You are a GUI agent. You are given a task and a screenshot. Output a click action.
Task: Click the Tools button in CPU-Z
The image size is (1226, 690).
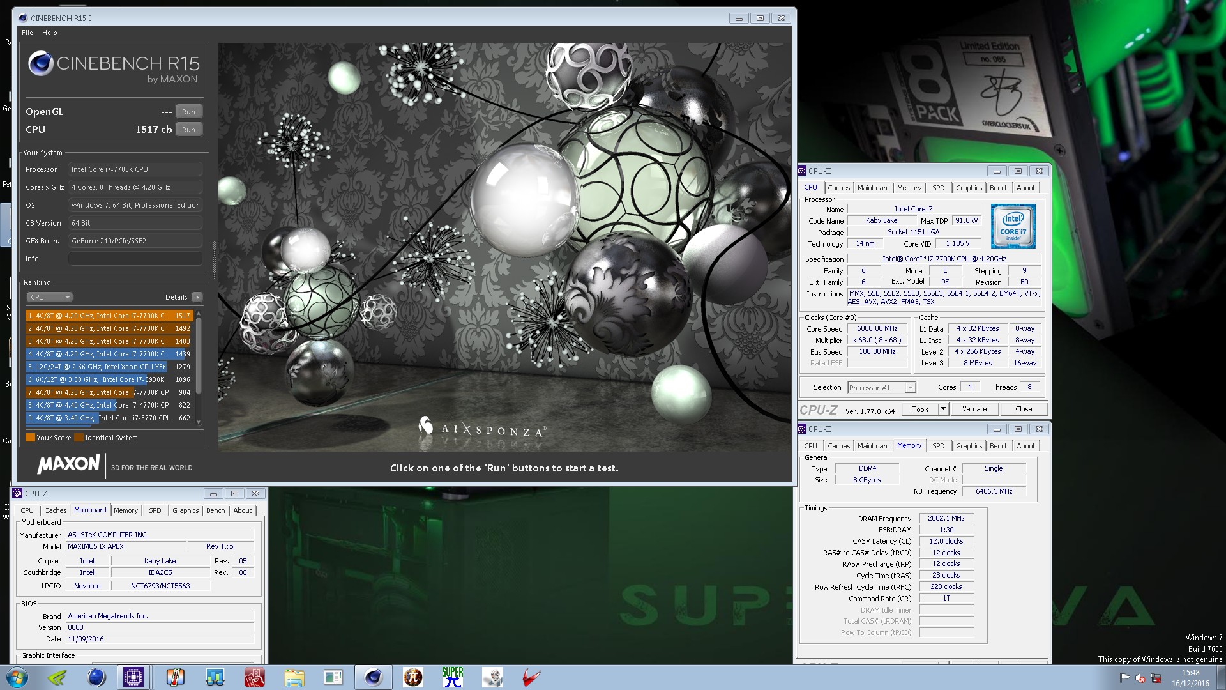(x=920, y=409)
